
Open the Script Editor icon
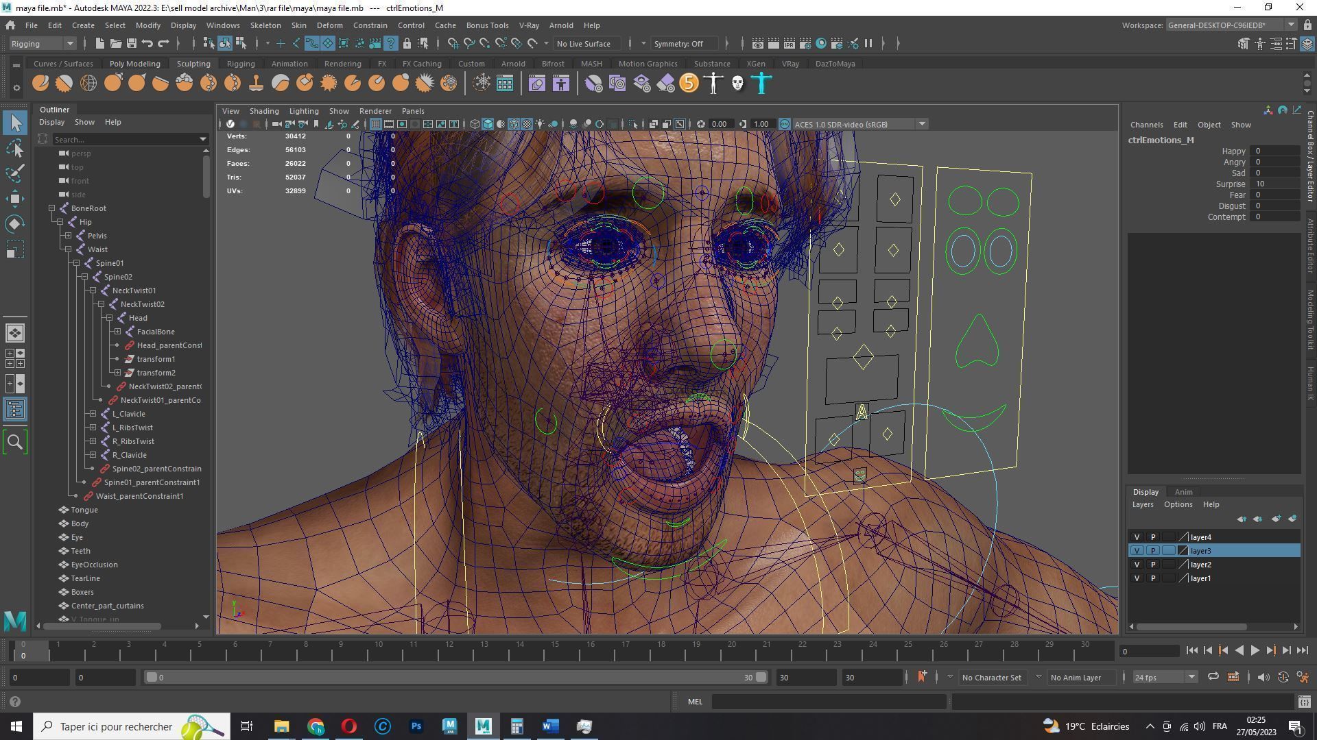point(1304,702)
